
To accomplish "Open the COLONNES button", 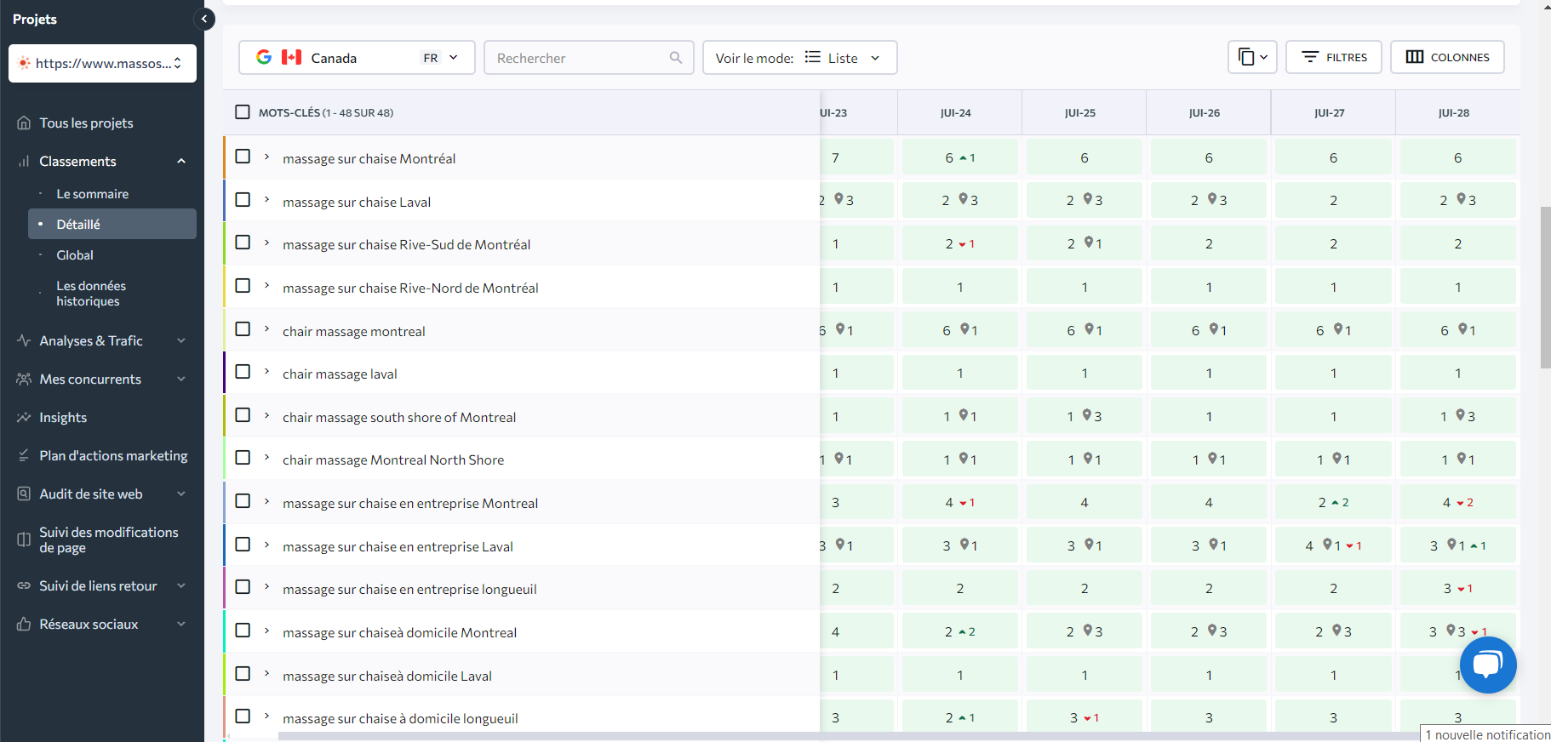I will coord(1447,57).
